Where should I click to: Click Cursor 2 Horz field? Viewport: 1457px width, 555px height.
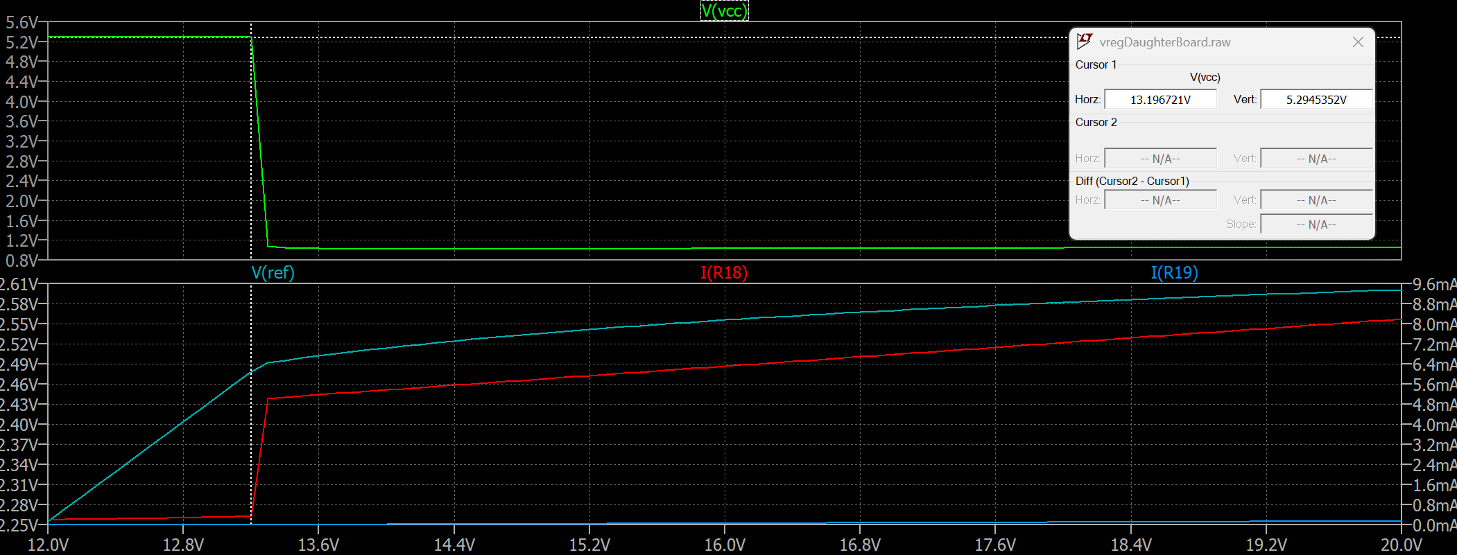pyautogui.click(x=1160, y=158)
